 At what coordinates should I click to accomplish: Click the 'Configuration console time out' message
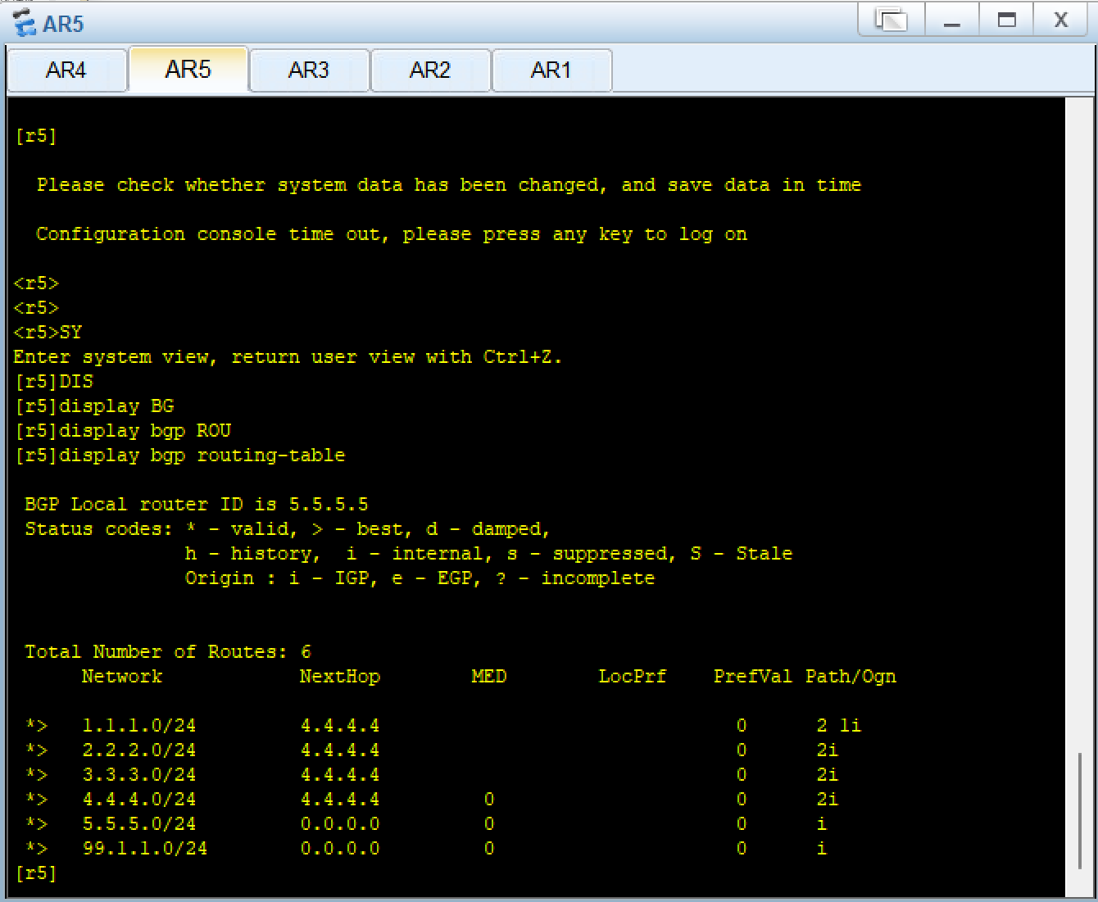pos(392,234)
